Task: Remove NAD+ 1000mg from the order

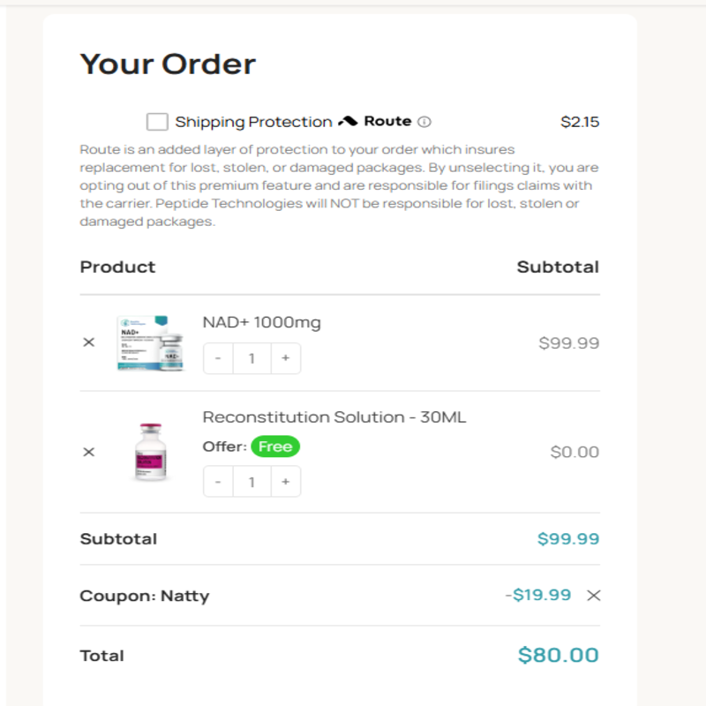Action: (x=88, y=342)
